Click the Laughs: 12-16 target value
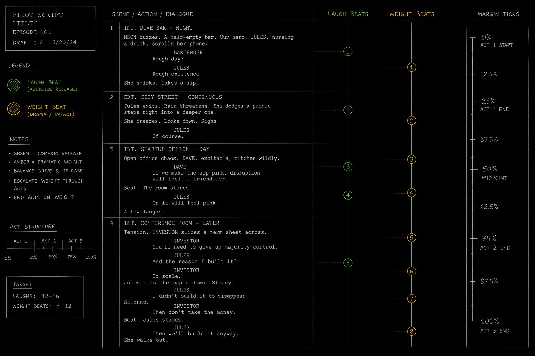The image size is (535, 356). (36, 296)
